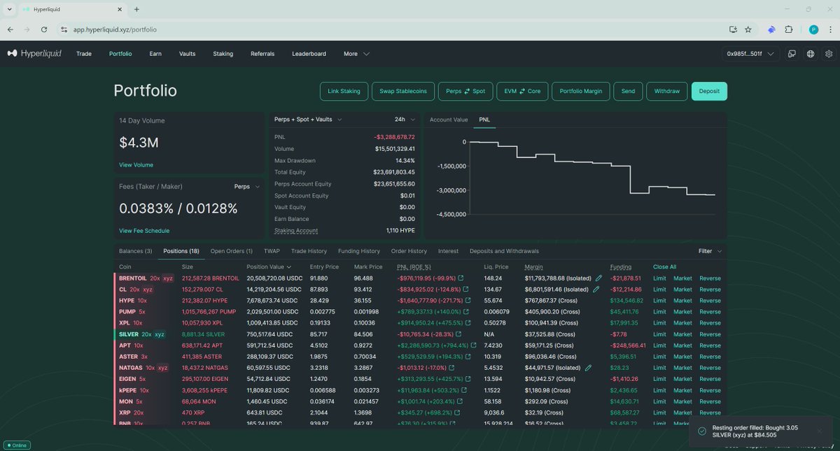840x451 pixels.
Task: Click Close All in positions table
Action: click(x=664, y=266)
